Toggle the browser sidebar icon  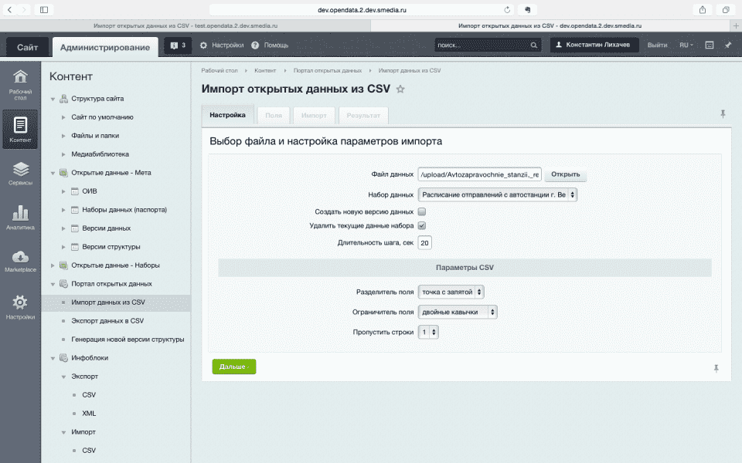point(44,9)
